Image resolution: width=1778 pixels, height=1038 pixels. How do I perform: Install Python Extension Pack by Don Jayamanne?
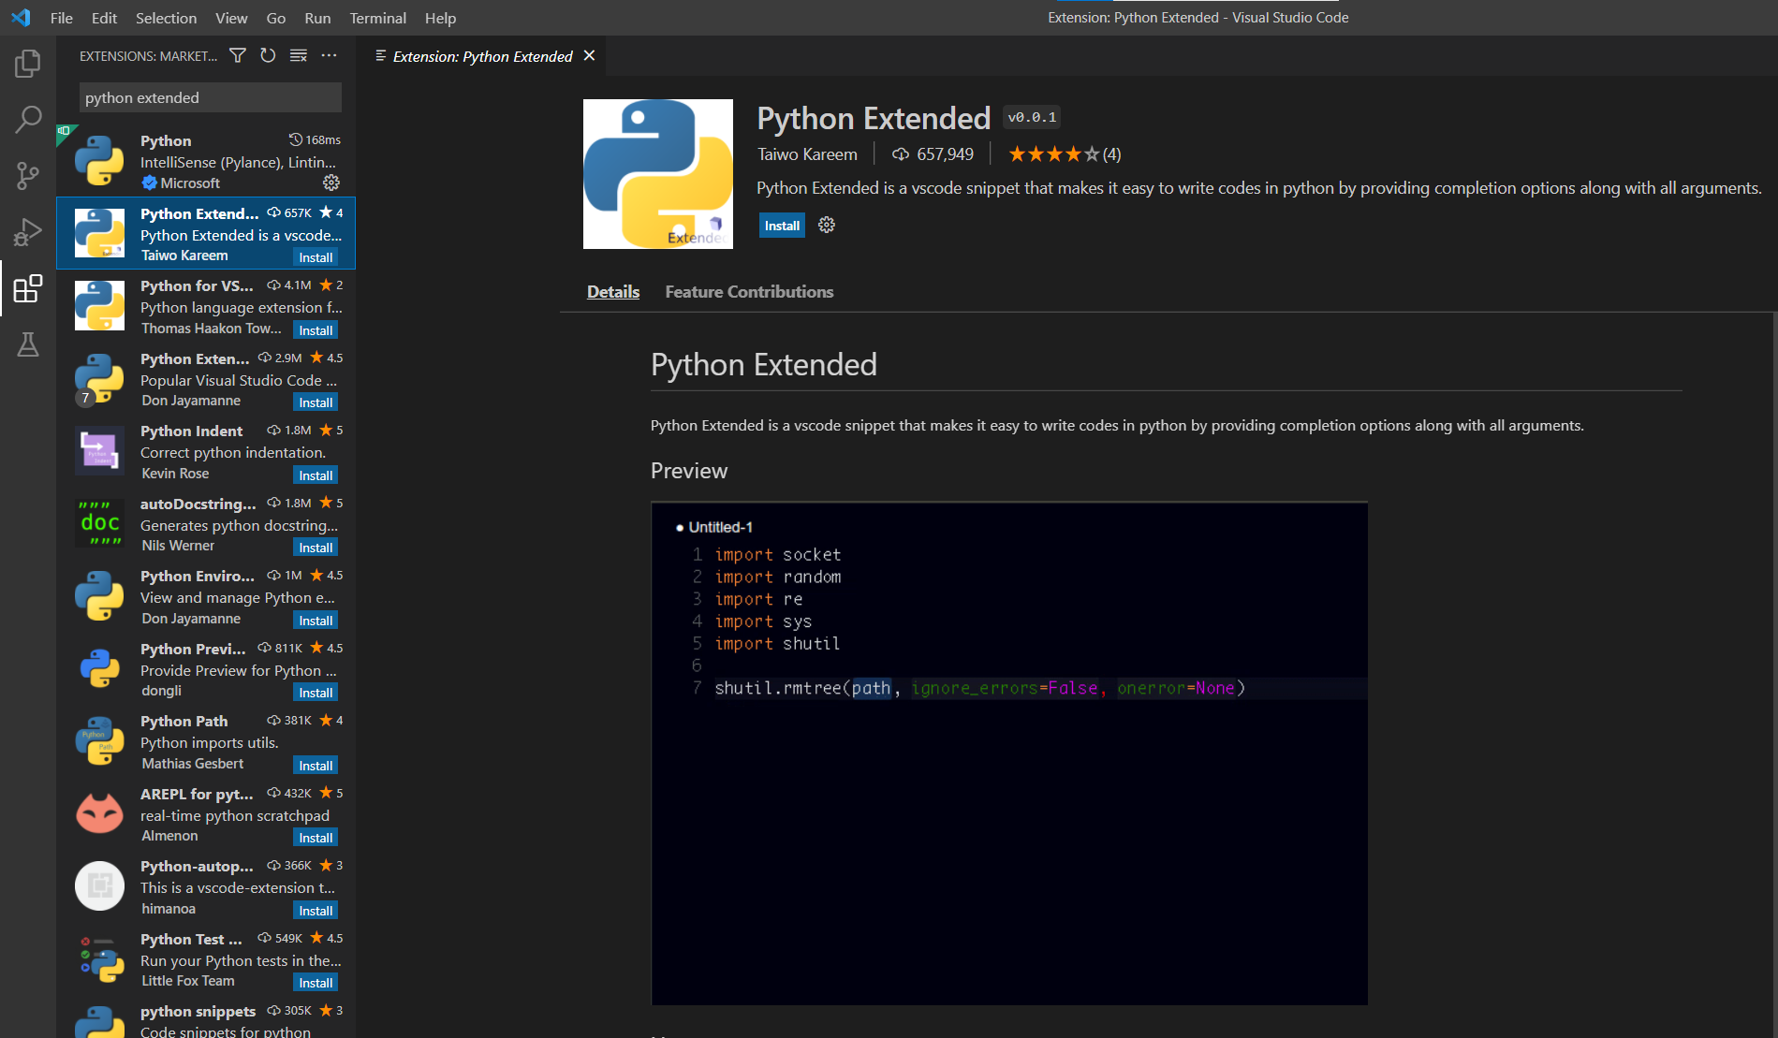click(x=316, y=402)
